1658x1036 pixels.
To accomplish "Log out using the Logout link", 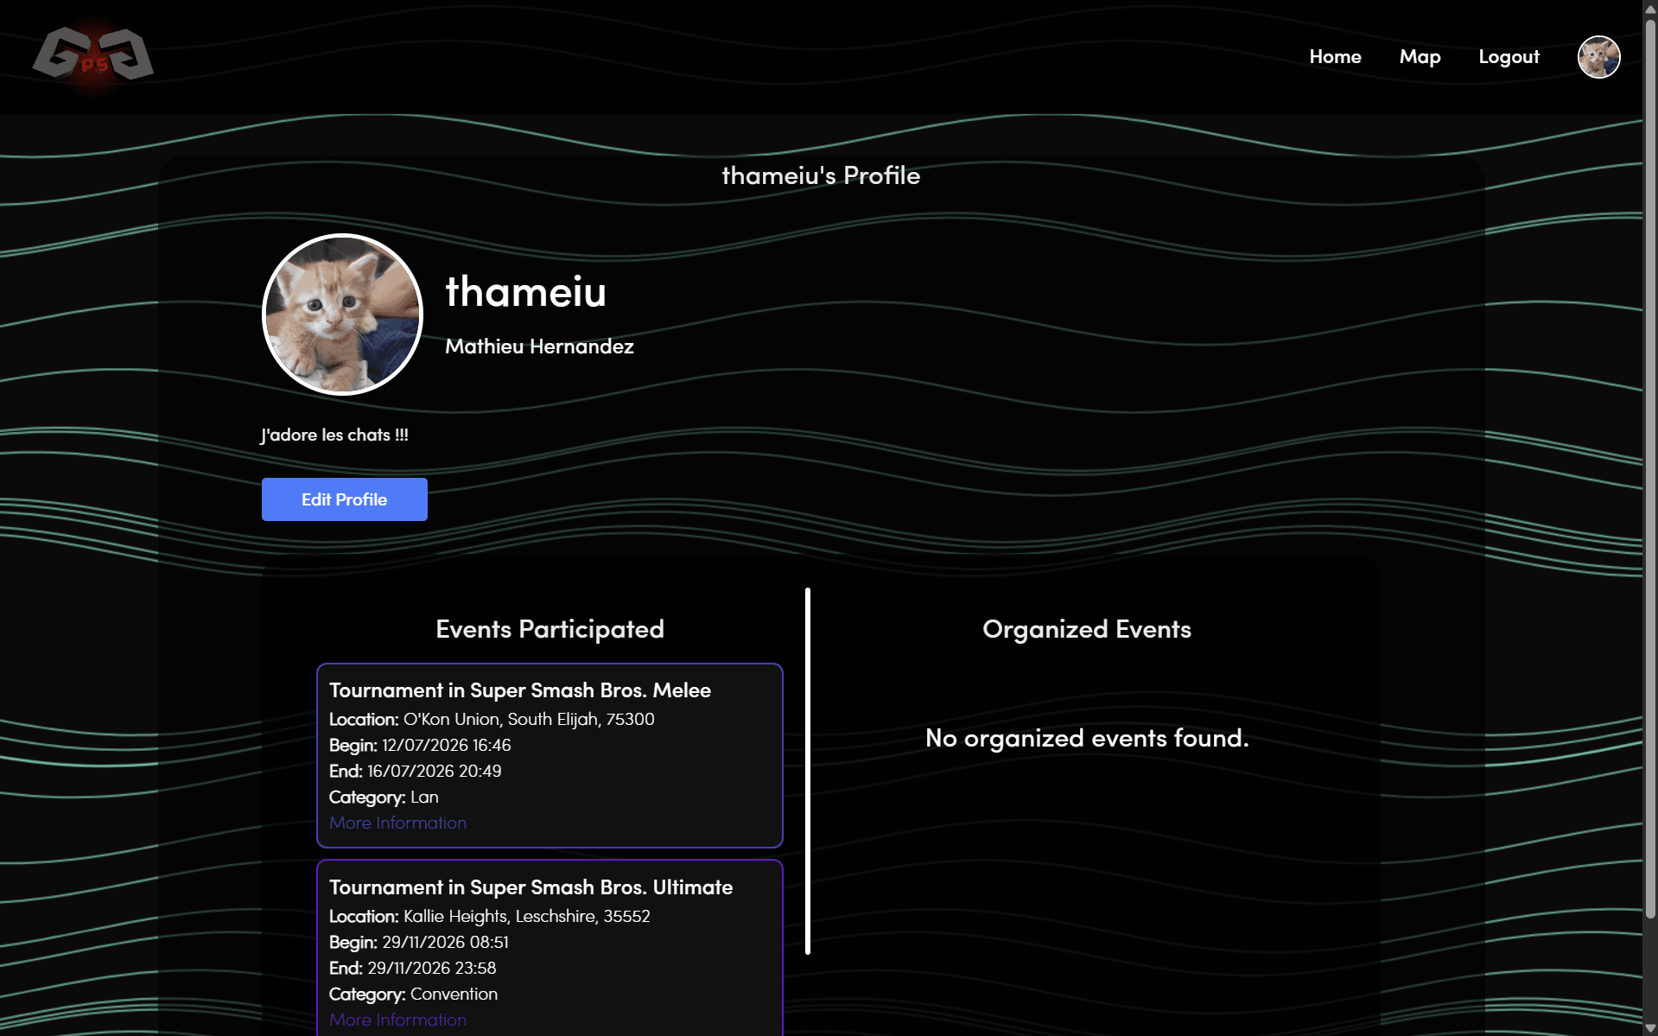I will point(1509,57).
